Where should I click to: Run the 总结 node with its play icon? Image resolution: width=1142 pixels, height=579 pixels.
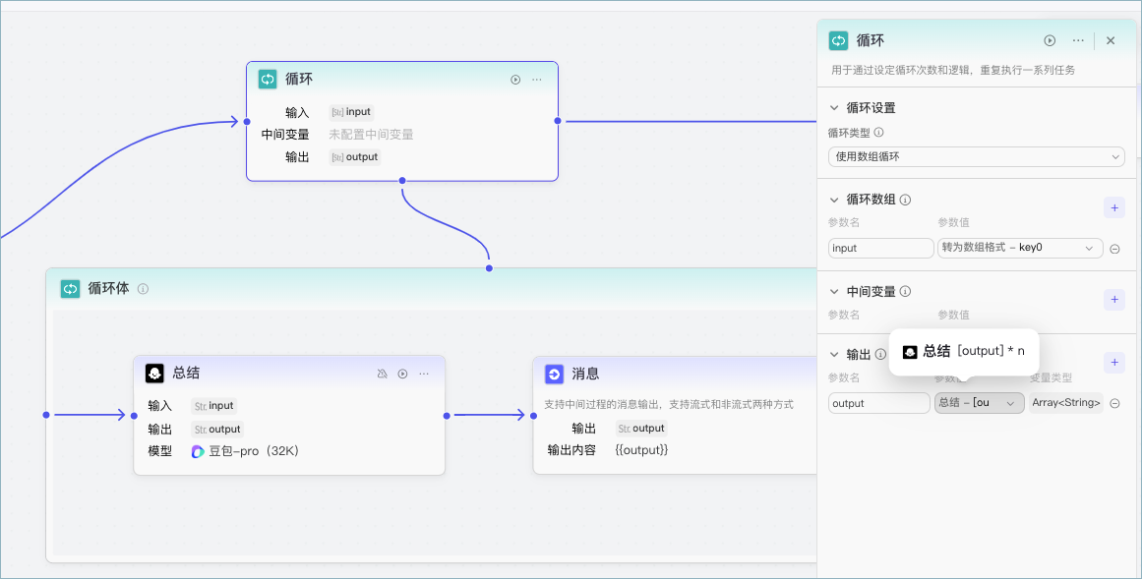click(402, 374)
